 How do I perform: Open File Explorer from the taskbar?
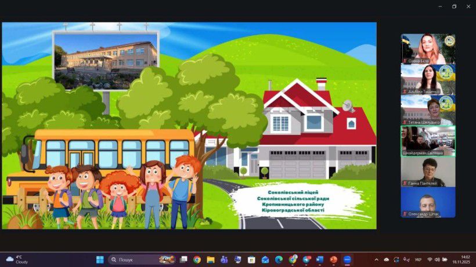point(210,259)
